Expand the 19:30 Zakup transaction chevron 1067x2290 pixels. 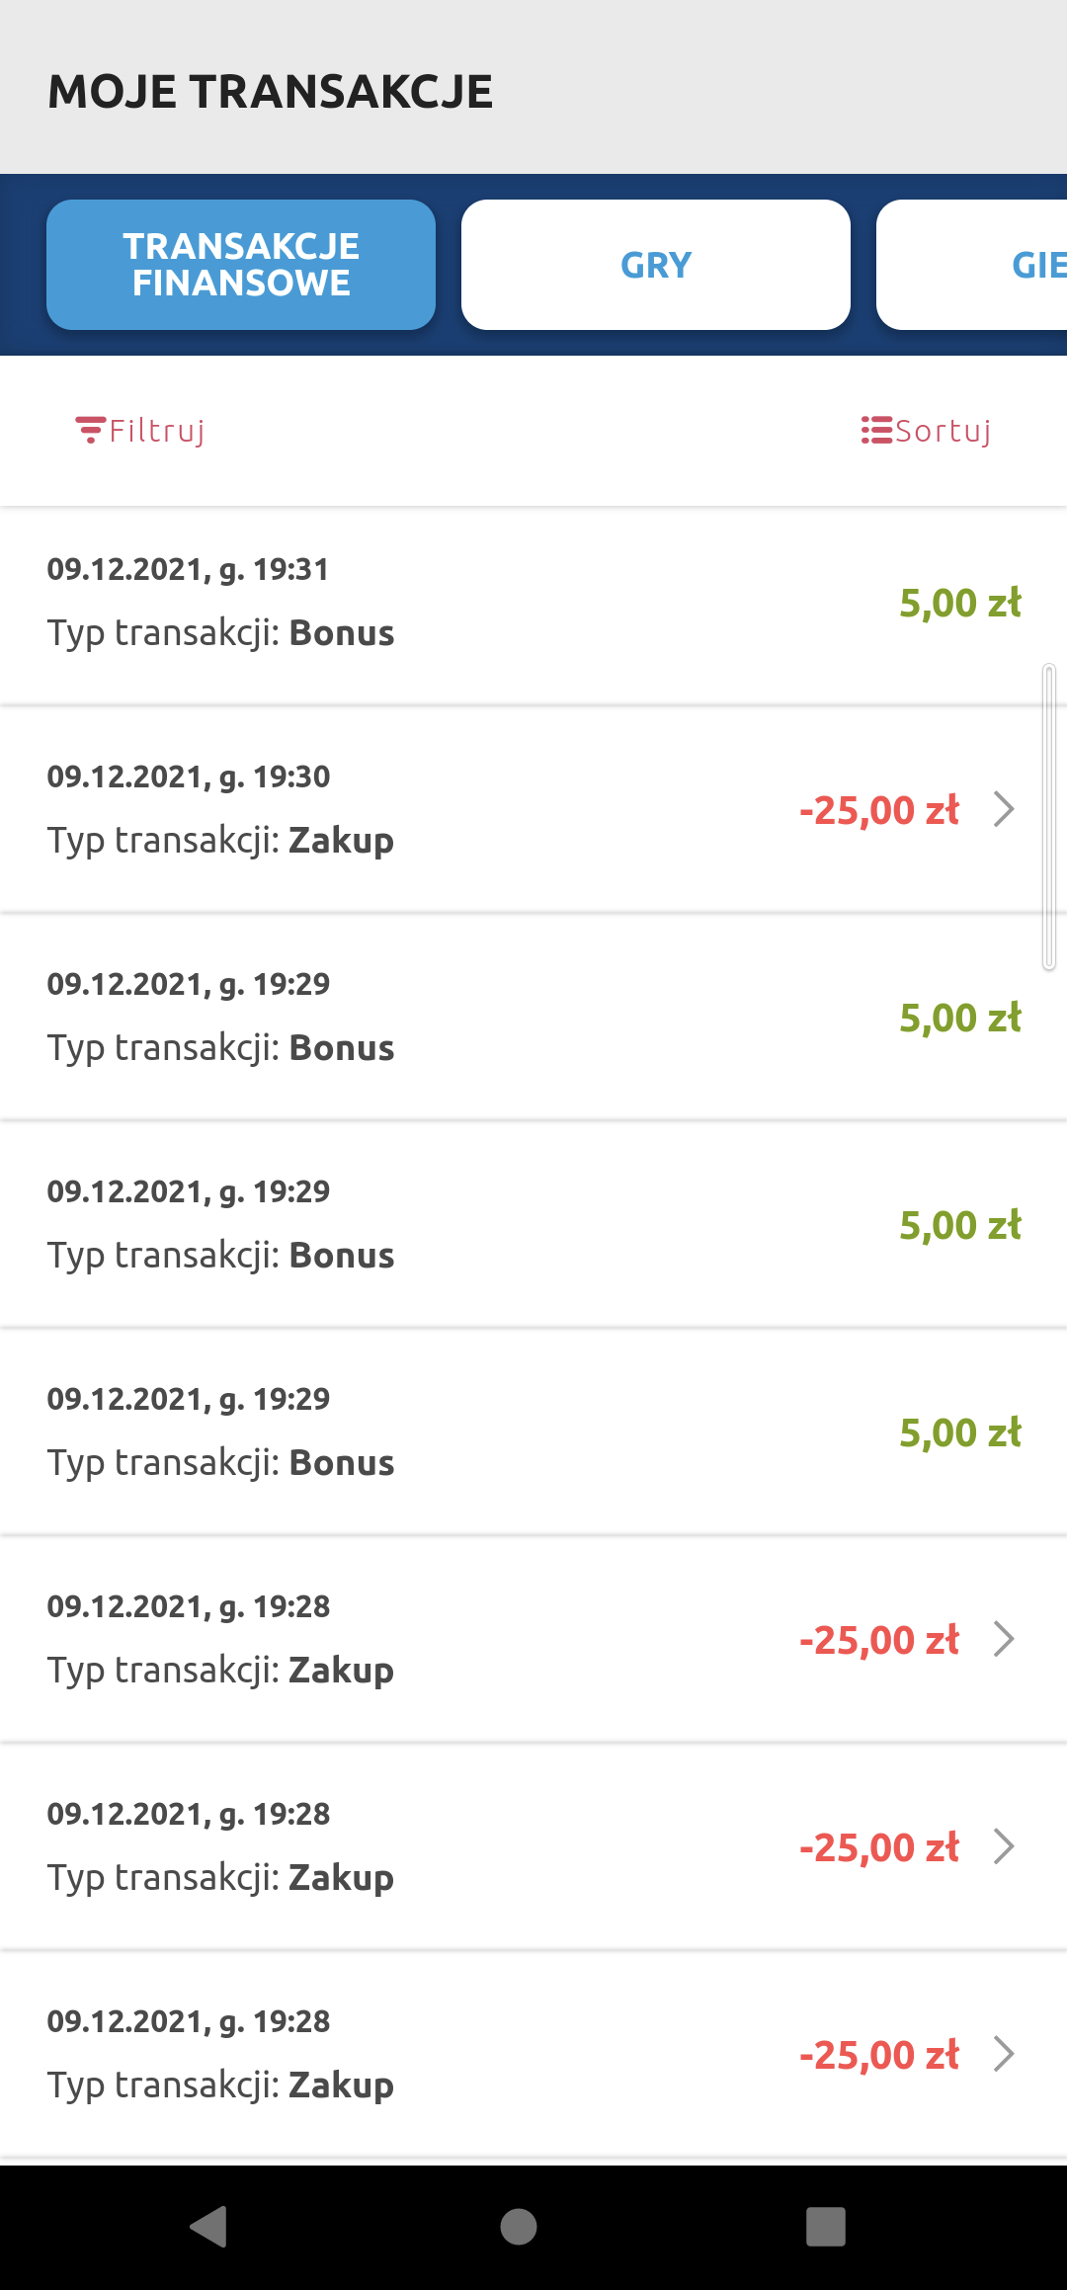click(1004, 809)
